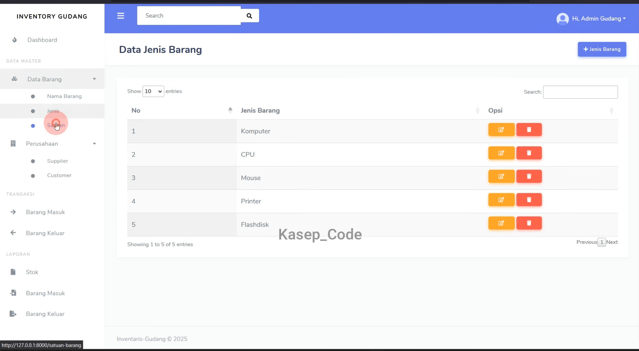Edit the Komputer row
The width and height of the screenshot is (639, 351).
(501, 129)
